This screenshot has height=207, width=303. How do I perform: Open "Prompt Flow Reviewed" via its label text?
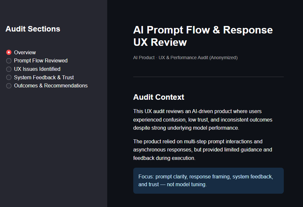41,61
